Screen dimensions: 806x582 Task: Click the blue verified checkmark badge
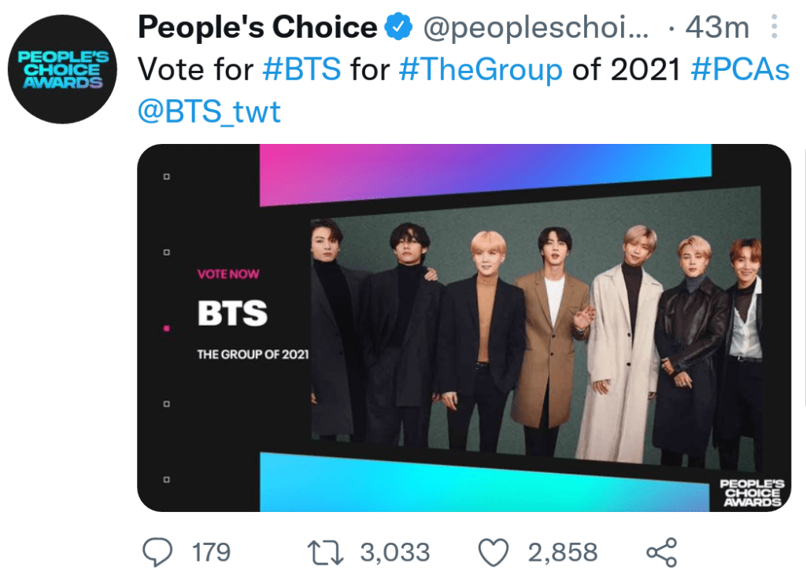tap(398, 28)
